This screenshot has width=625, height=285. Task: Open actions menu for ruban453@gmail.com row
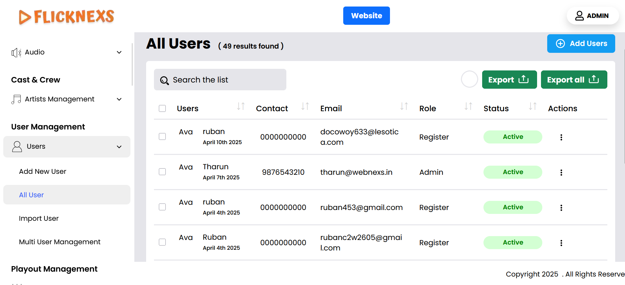click(x=561, y=208)
